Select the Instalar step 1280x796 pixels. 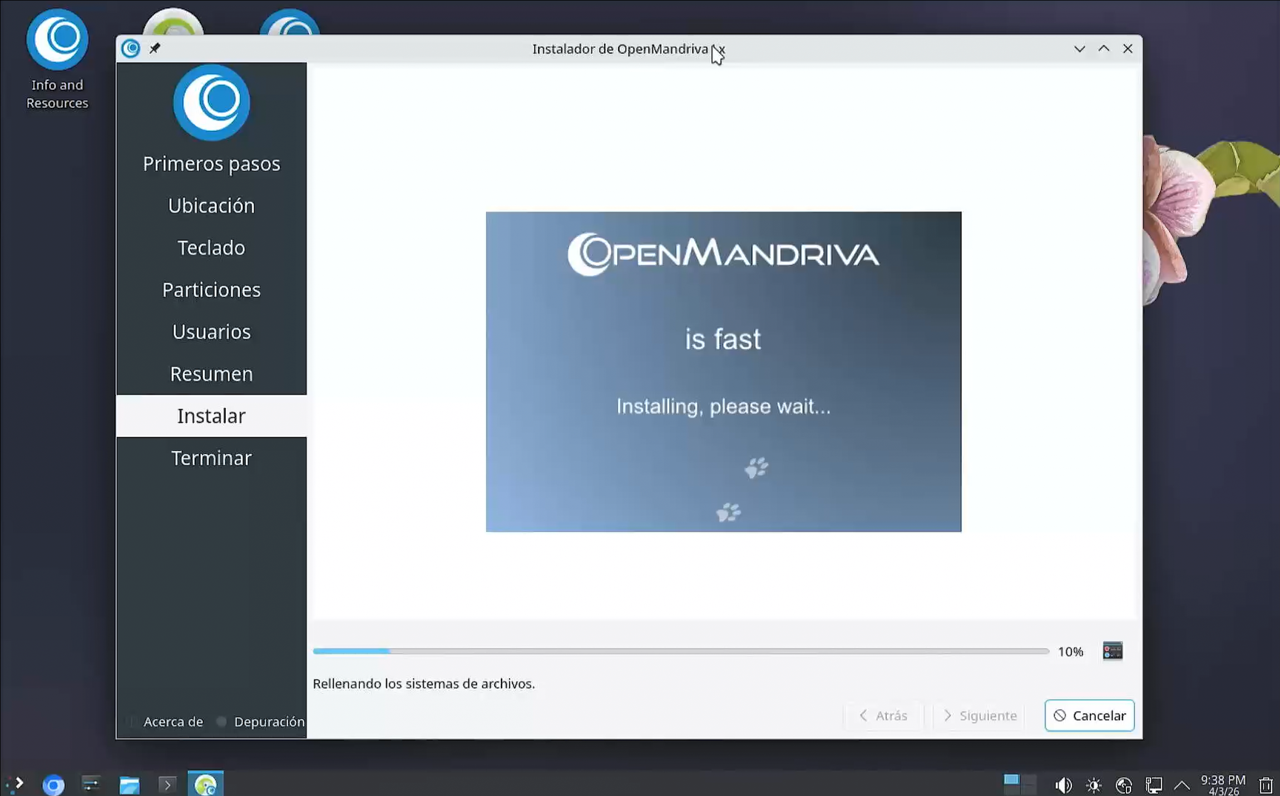(211, 416)
